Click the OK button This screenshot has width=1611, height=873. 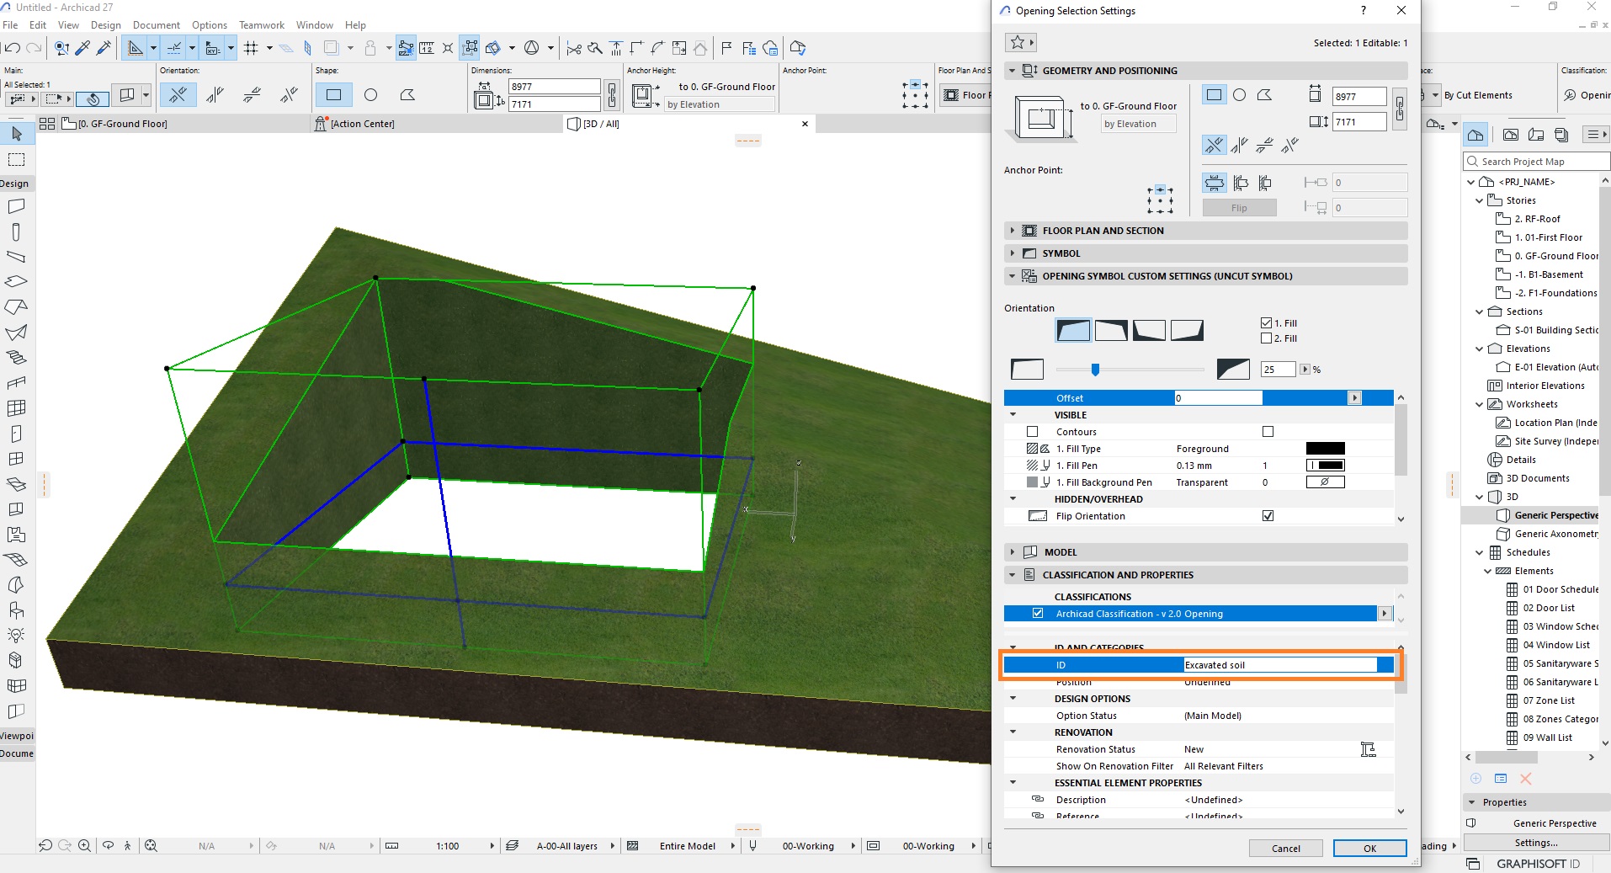click(x=1369, y=848)
